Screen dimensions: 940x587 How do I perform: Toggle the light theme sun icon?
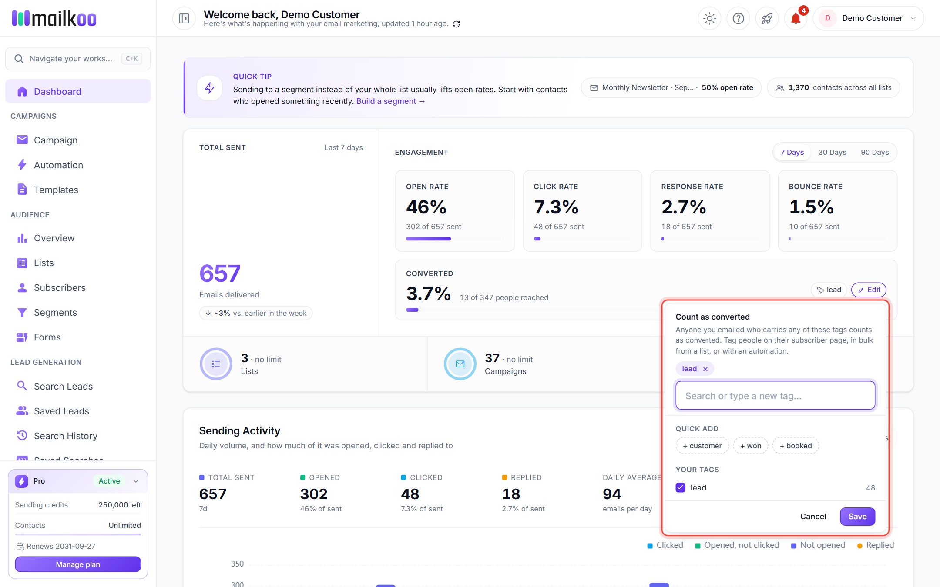tap(709, 18)
